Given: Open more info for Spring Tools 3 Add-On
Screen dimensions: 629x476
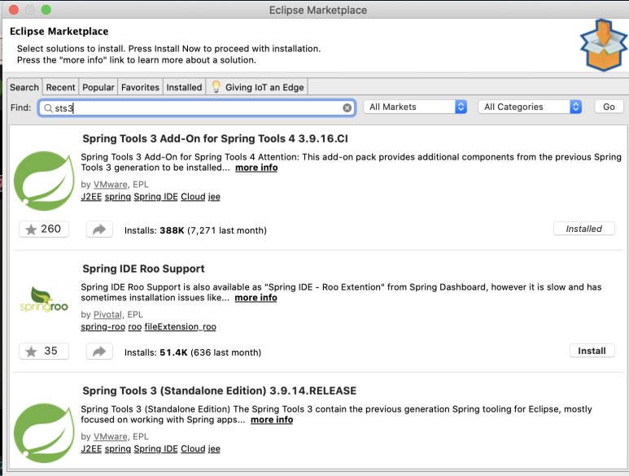Looking at the screenshot, I should tap(256, 168).
